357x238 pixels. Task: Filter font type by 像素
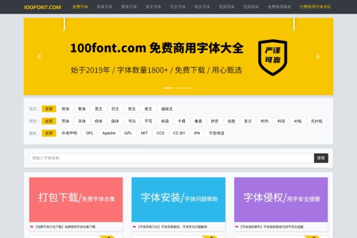pyautogui.click(x=198, y=121)
